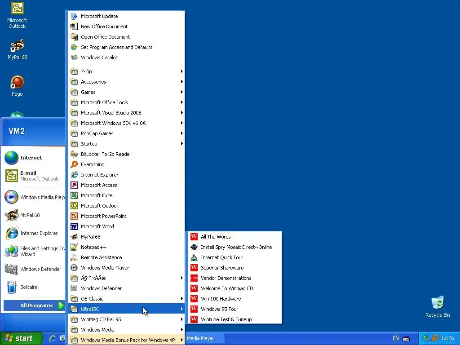Open Superior Shareware item

click(x=234, y=268)
